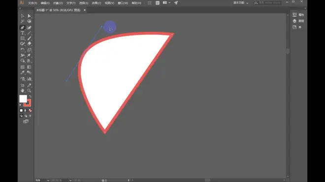The height and width of the screenshot is (182, 325).
Task: Click the white Fill color swatch
Action: pos(23,99)
